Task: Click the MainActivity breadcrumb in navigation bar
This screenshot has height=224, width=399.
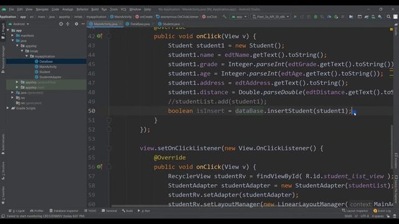Action: [x=121, y=17]
